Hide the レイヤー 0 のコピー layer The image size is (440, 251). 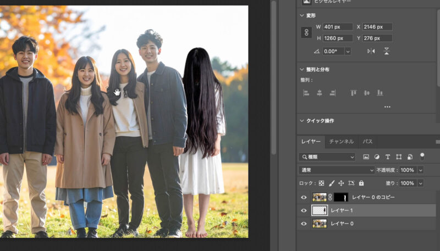tap(304, 197)
